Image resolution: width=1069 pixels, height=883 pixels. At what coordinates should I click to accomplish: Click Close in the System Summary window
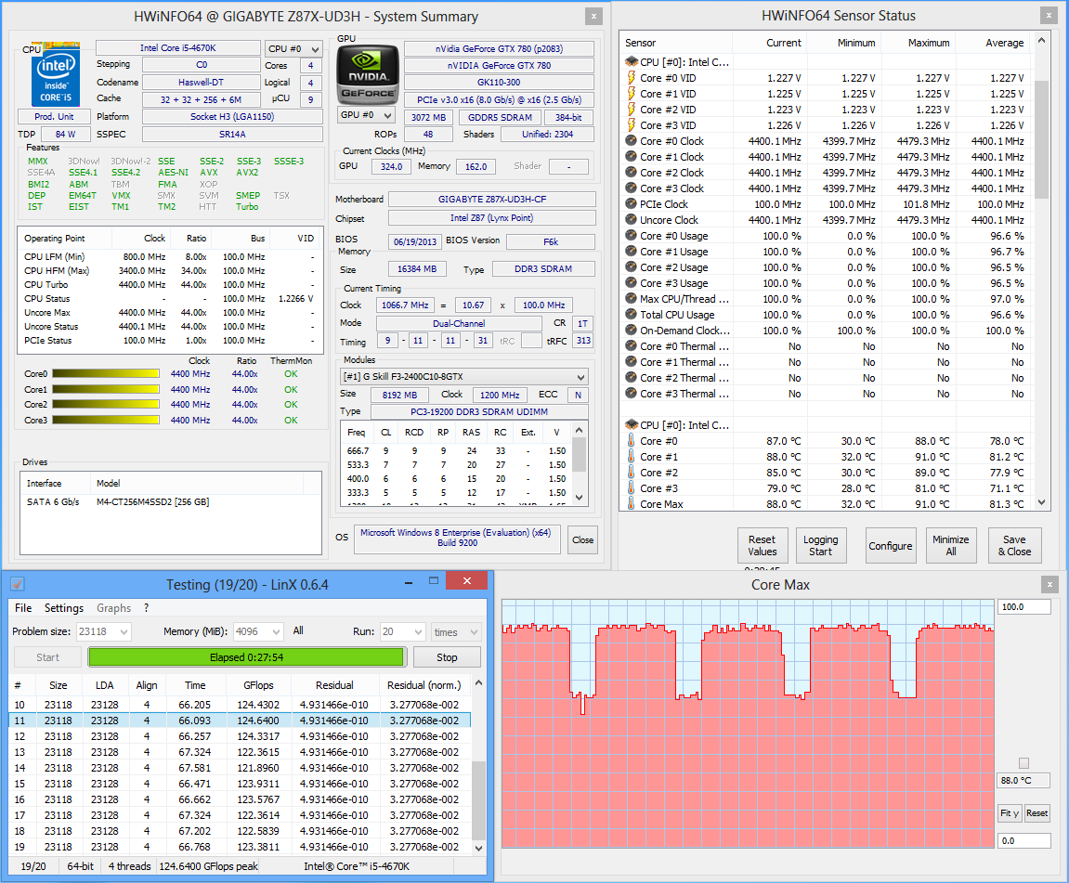click(583, 539)
